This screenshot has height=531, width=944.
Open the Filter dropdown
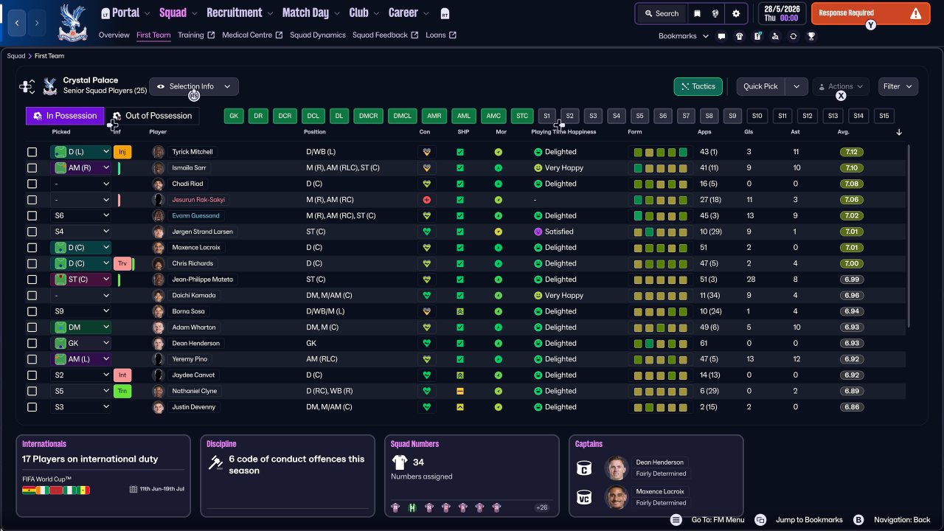pyautogui.click(x=898, y=86)
